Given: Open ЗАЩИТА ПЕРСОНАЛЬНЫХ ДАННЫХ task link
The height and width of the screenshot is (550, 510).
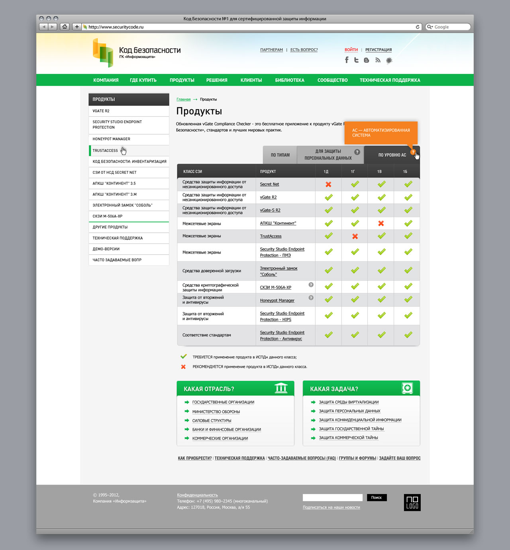Looking at the screenshot, I should [x=349, y=411].
